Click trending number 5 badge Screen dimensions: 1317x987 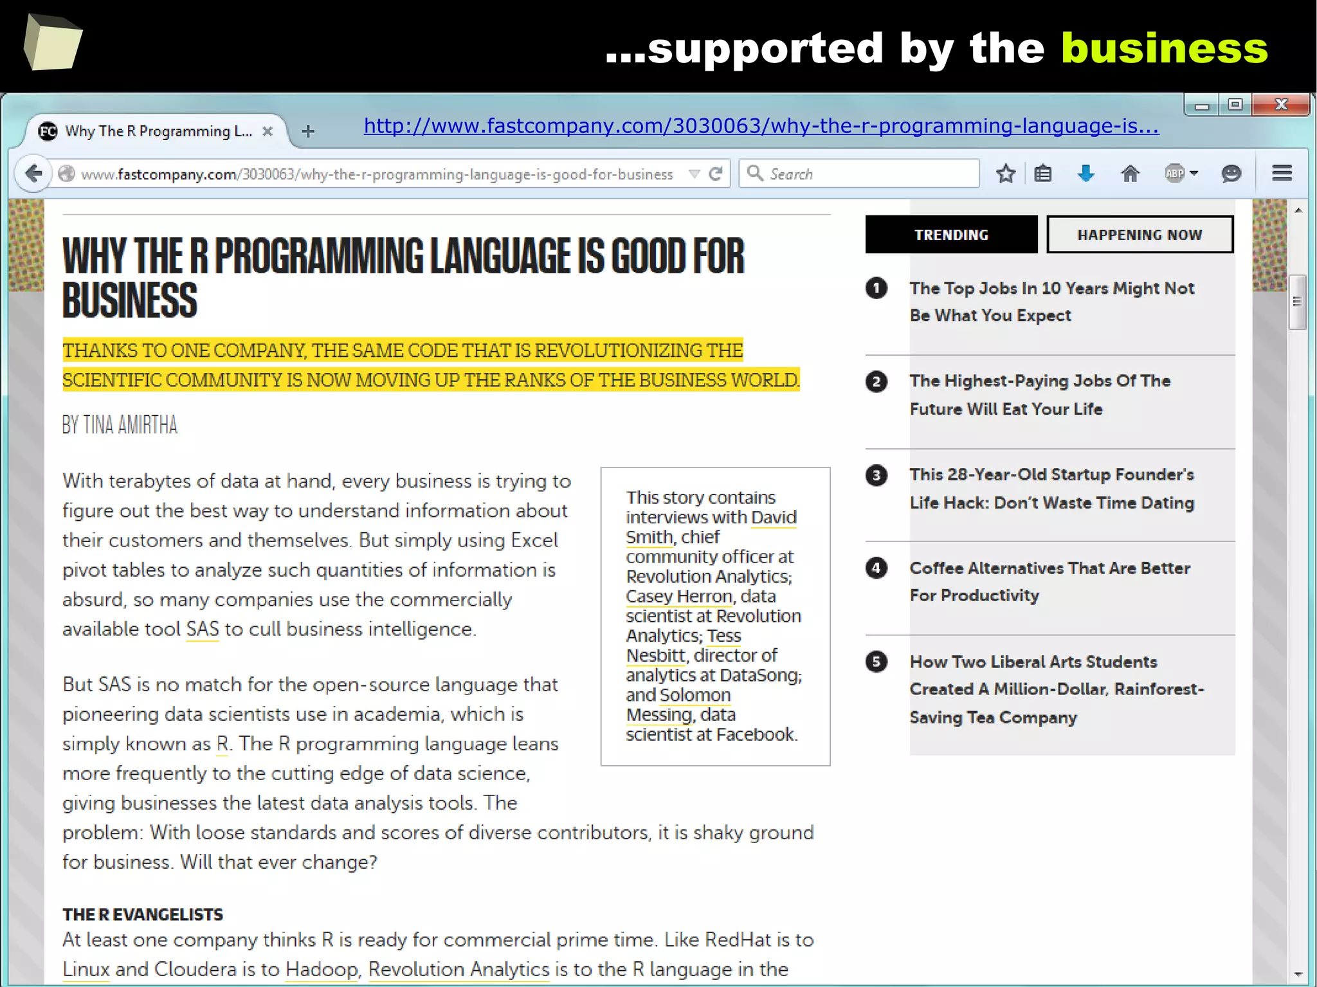876,662
